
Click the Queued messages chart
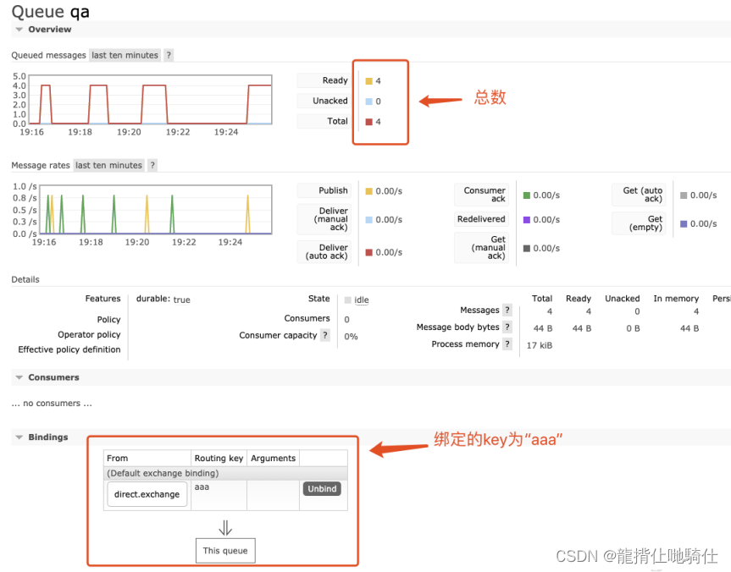pyautogui.click(x=150, y=99)
